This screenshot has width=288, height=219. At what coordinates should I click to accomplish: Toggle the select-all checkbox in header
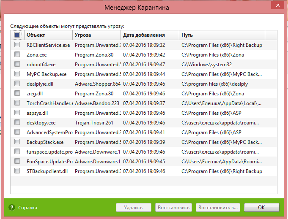coord(17,35)
